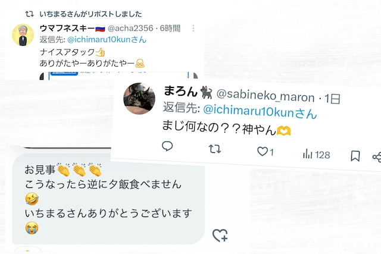
Task: Repost まろん's tweet with the retweet icon
Action: (215, 149)
